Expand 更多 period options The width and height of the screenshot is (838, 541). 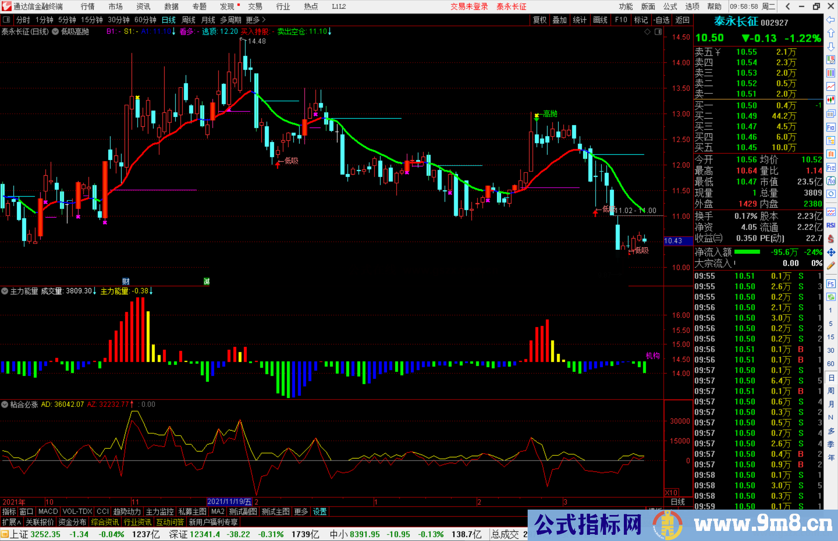(x=255, y=20)
